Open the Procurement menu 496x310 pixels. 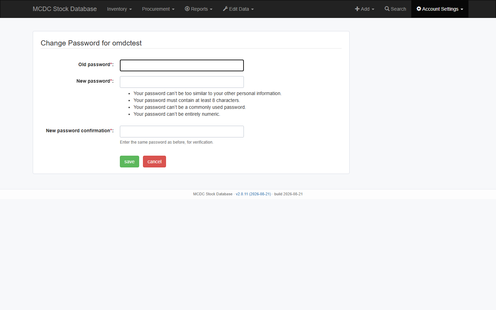coord(158,9)
